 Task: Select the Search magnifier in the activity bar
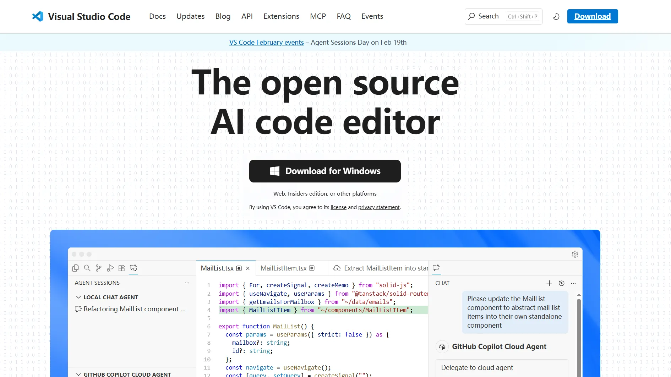pos(87,268)
